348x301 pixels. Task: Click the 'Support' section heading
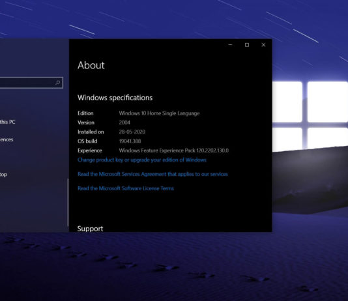point(91,229)
